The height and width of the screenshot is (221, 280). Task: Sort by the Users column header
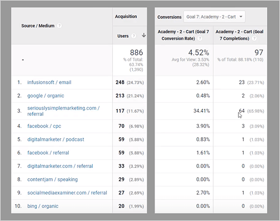123,36
